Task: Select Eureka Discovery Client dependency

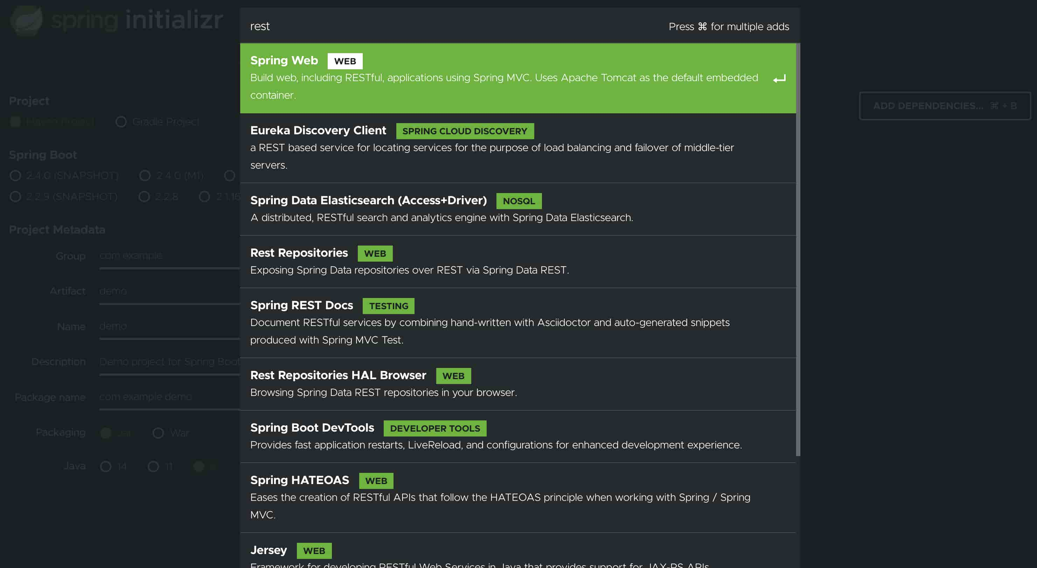Action: [x=518, y=148]
